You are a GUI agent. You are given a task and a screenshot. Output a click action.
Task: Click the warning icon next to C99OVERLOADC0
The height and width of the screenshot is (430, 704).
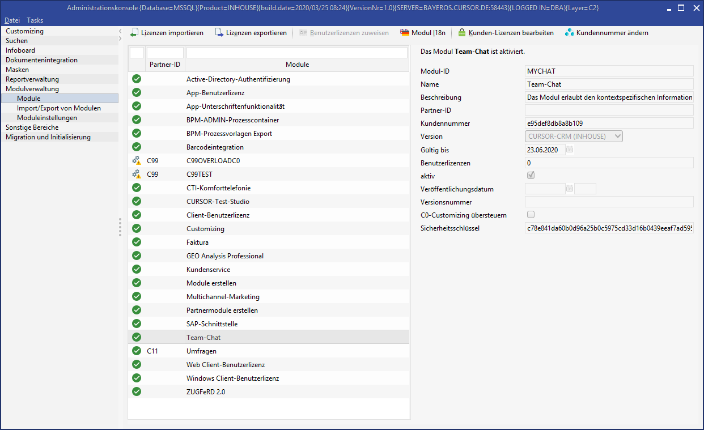click(136, 160)
